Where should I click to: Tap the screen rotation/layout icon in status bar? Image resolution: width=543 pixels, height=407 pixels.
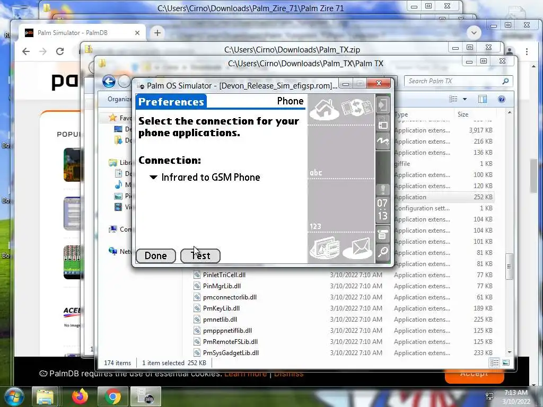pos(383,123)
